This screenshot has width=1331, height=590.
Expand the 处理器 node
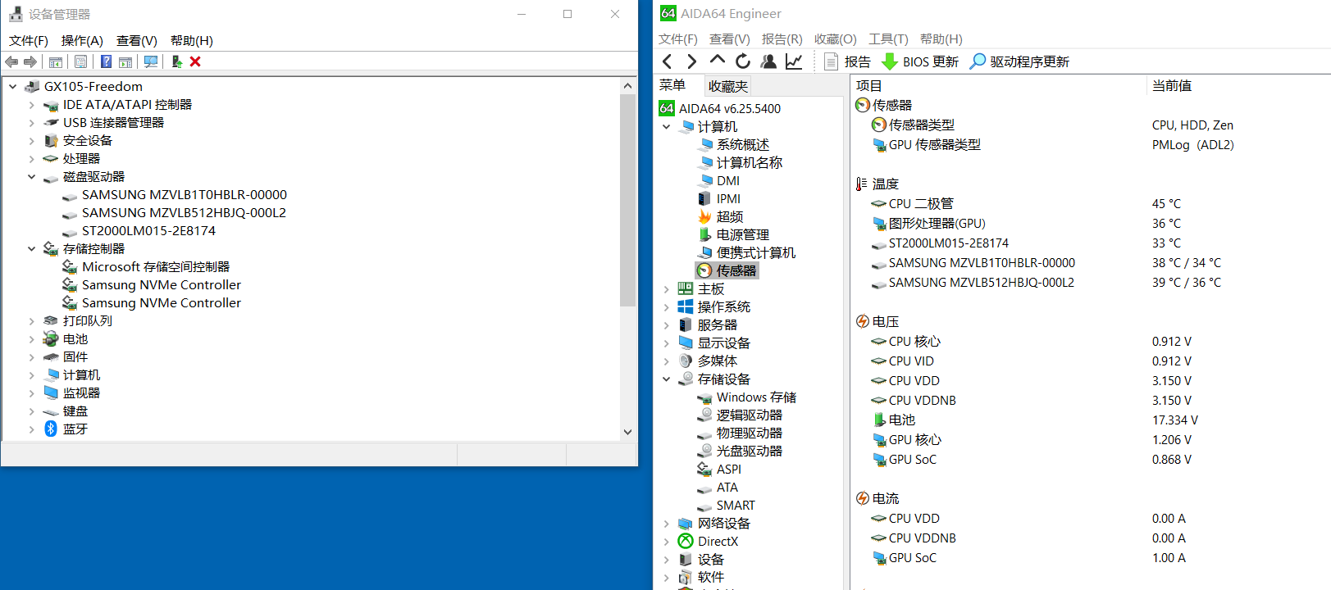[x=32, y=158]
